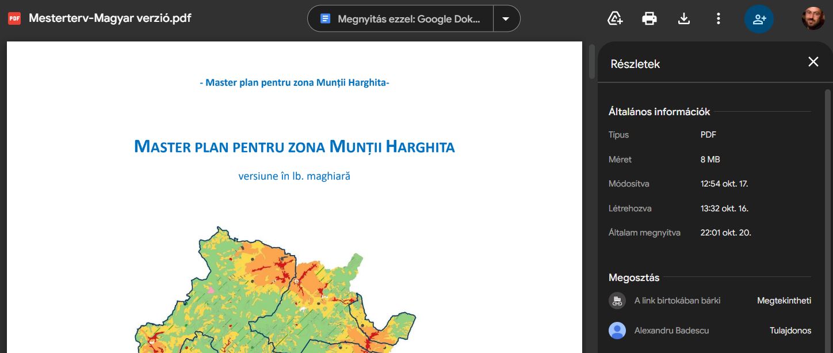833x353 pixels.
Task: Click Alexandru Badescu's avatar icon
Action: (x=617, y=331)
